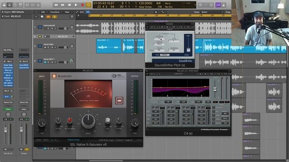The height and width of the screenshot is (162, 289).
Task: Mute the MS_SD_VC track stack
Action: (45, 36)
